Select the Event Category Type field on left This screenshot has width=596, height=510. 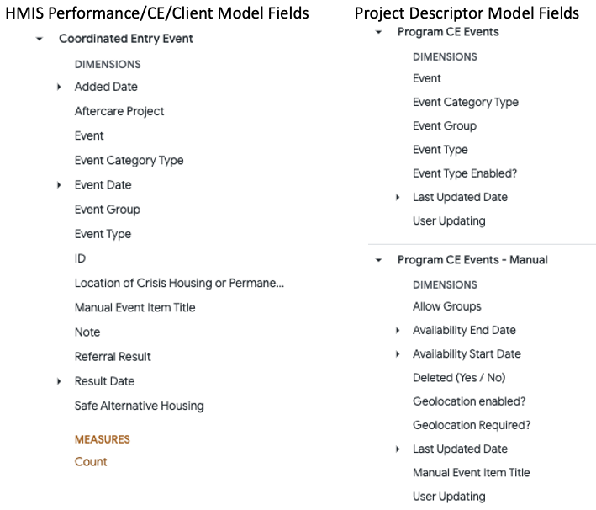(129, 160)
